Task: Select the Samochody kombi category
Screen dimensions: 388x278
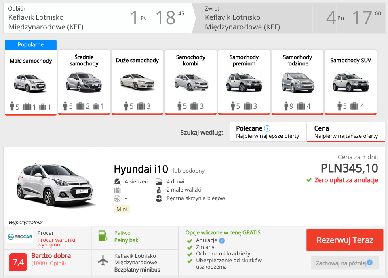Action: (x=190, y=82)
